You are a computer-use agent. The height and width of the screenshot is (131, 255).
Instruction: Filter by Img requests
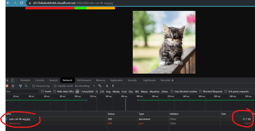click(108, 92)
